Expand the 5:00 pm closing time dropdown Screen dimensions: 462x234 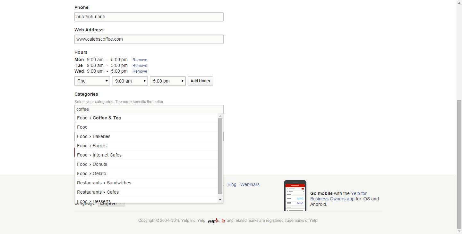click(x=167, y=81)
